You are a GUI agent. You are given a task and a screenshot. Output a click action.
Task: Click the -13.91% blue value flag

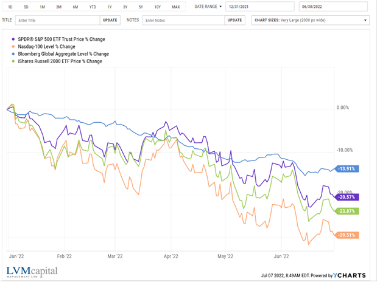(x=347, y=169)
